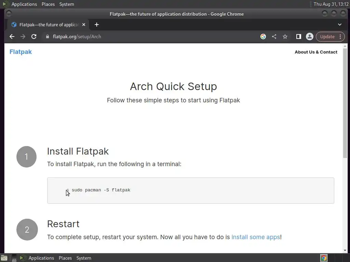Open the top panel Places menu
350x262 pixels.
tap(48, 4)
